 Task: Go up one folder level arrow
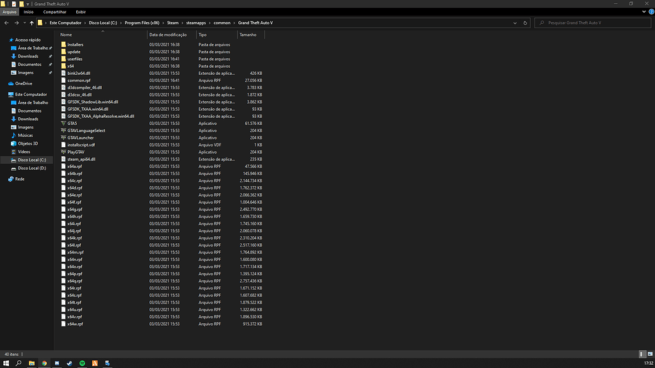(31, 22)
